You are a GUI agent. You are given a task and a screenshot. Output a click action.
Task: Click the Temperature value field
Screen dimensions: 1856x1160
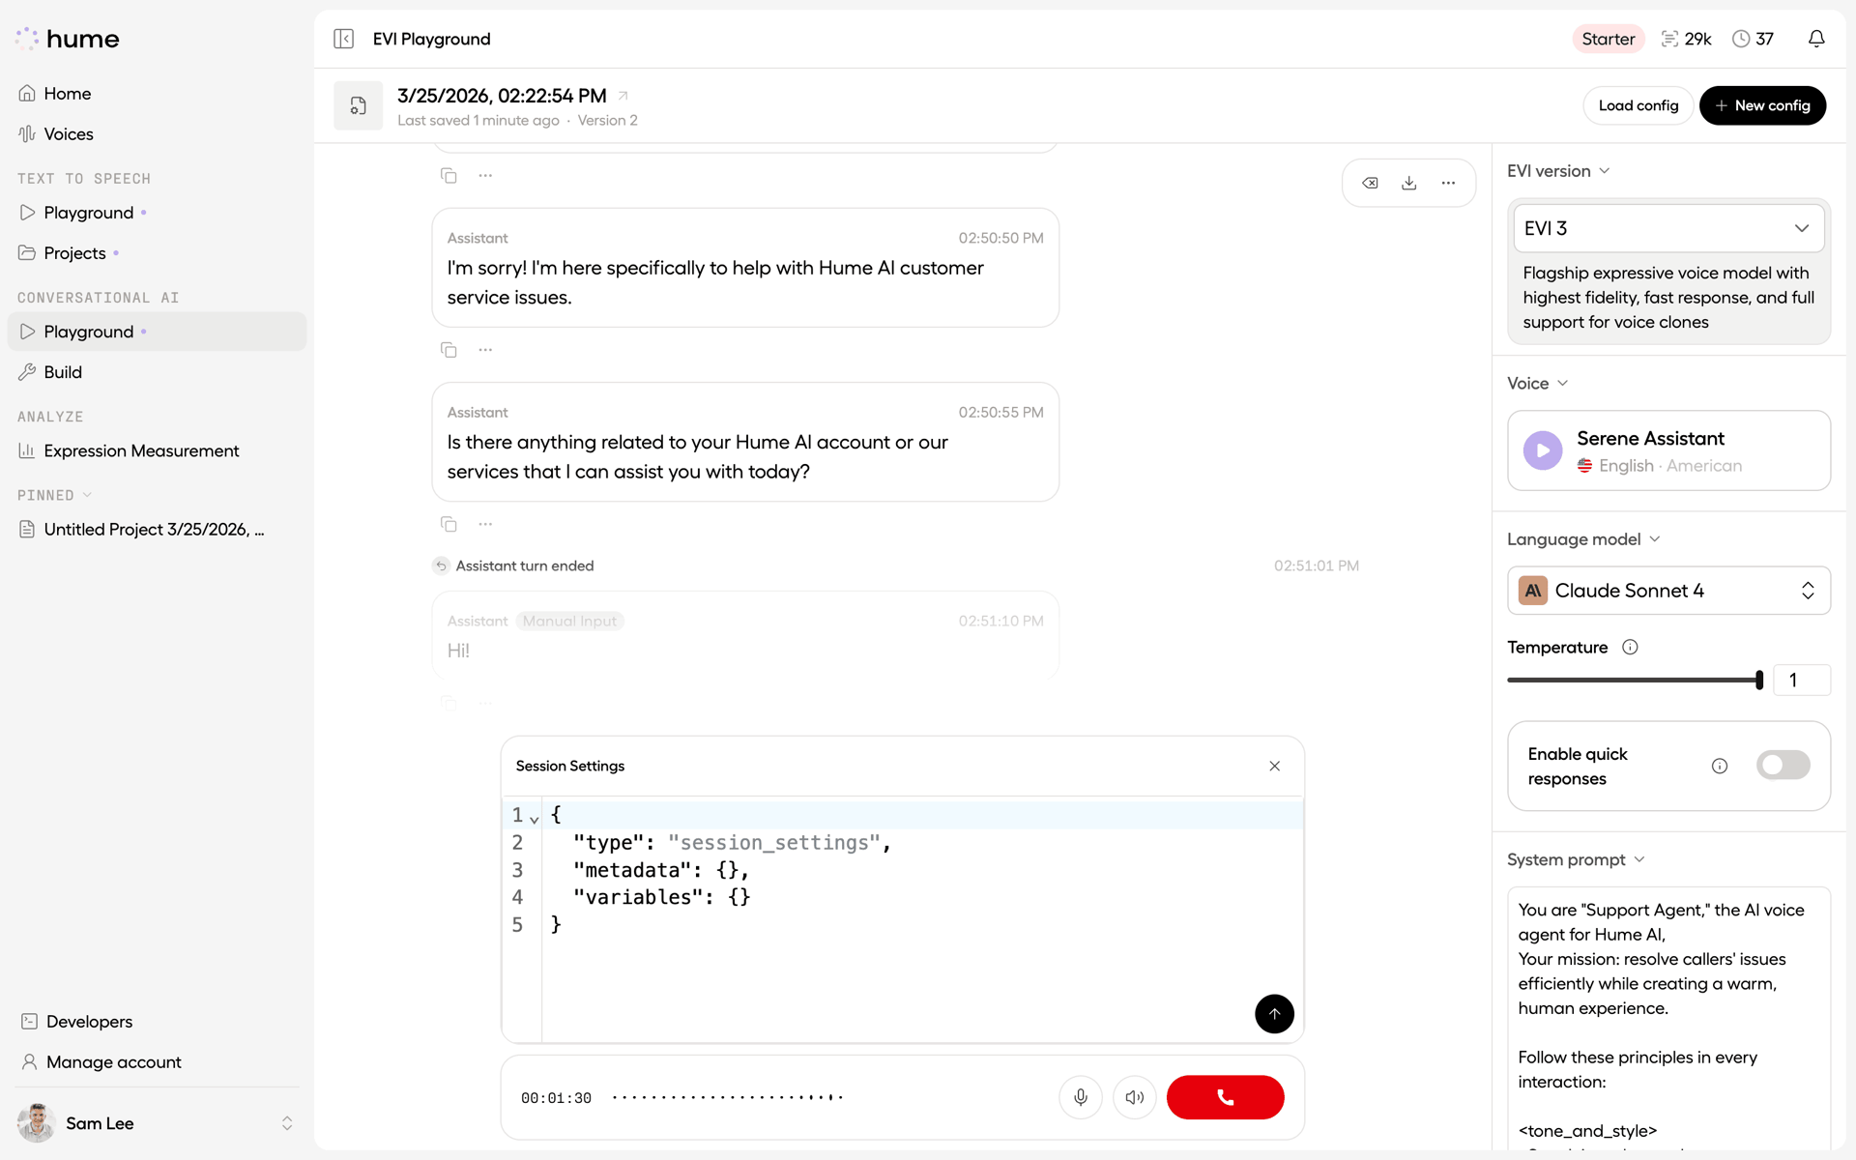tap(1801, 680)
